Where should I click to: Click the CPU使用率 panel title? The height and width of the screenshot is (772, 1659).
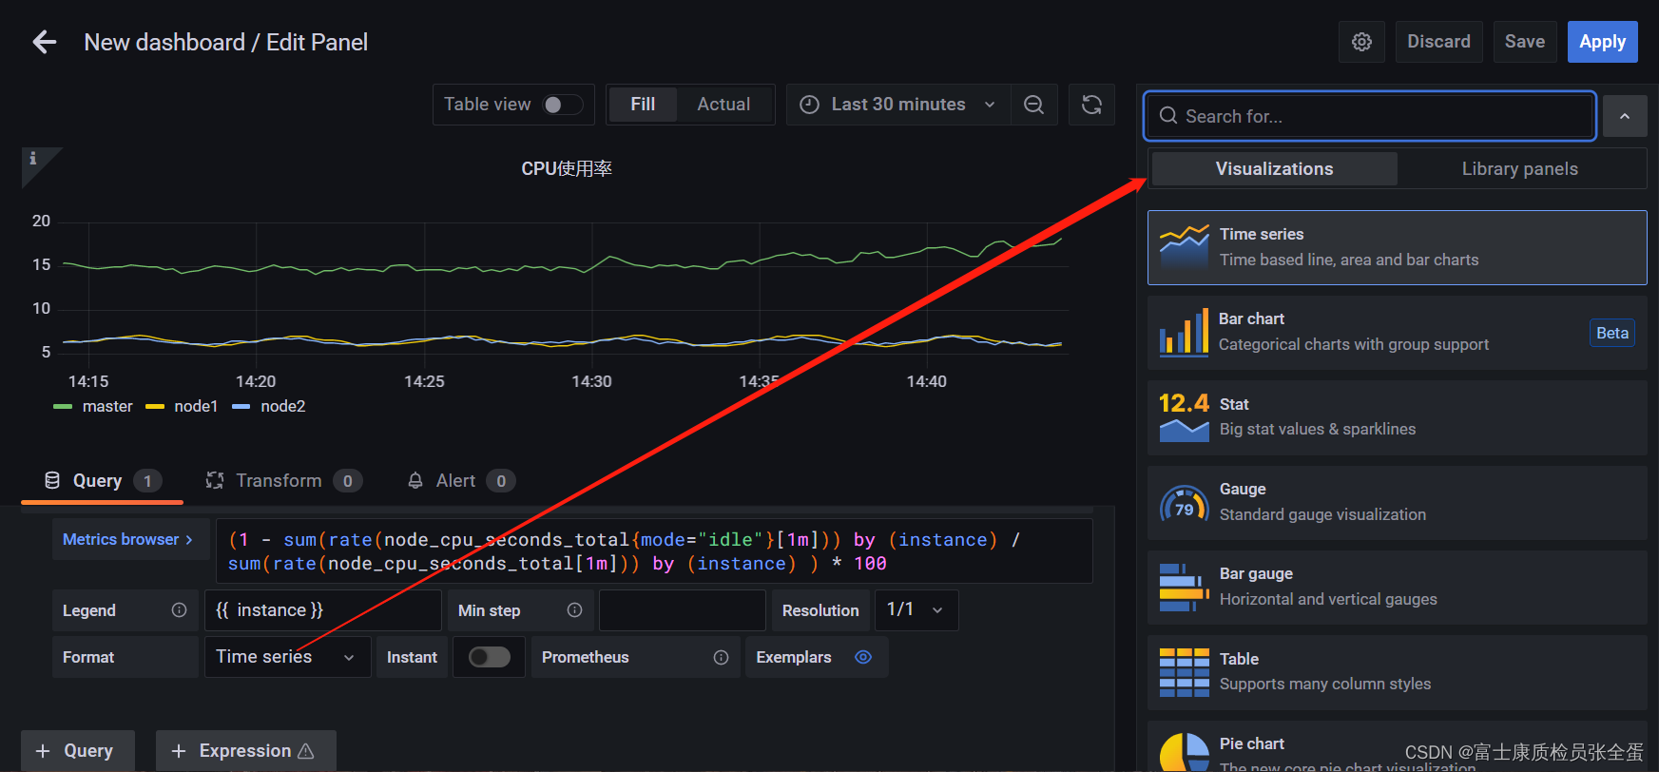pyautogui.click(x=567, y=168)
